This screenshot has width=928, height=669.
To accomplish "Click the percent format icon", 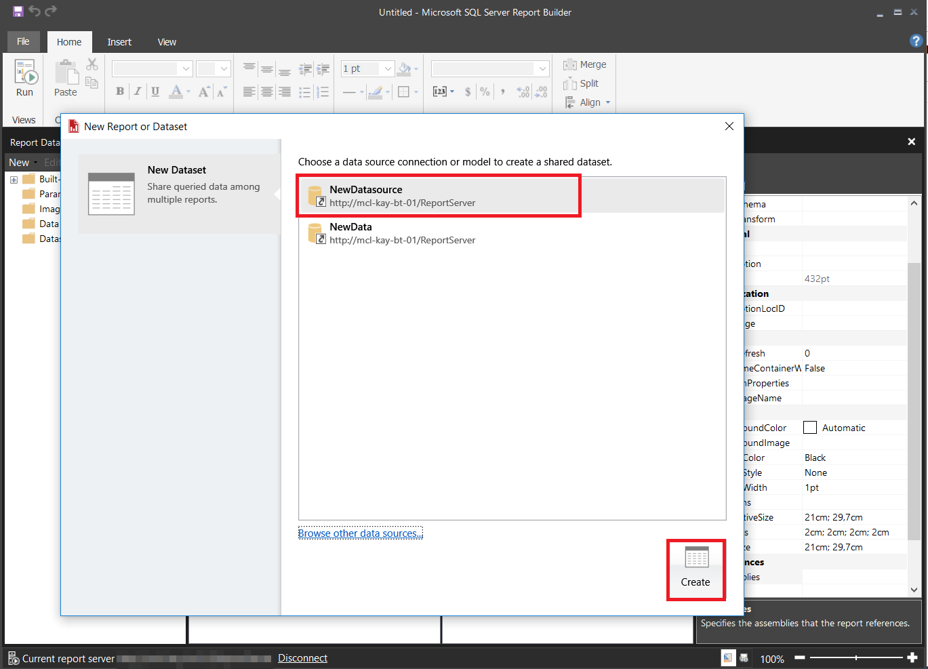I will pos(485,92).
